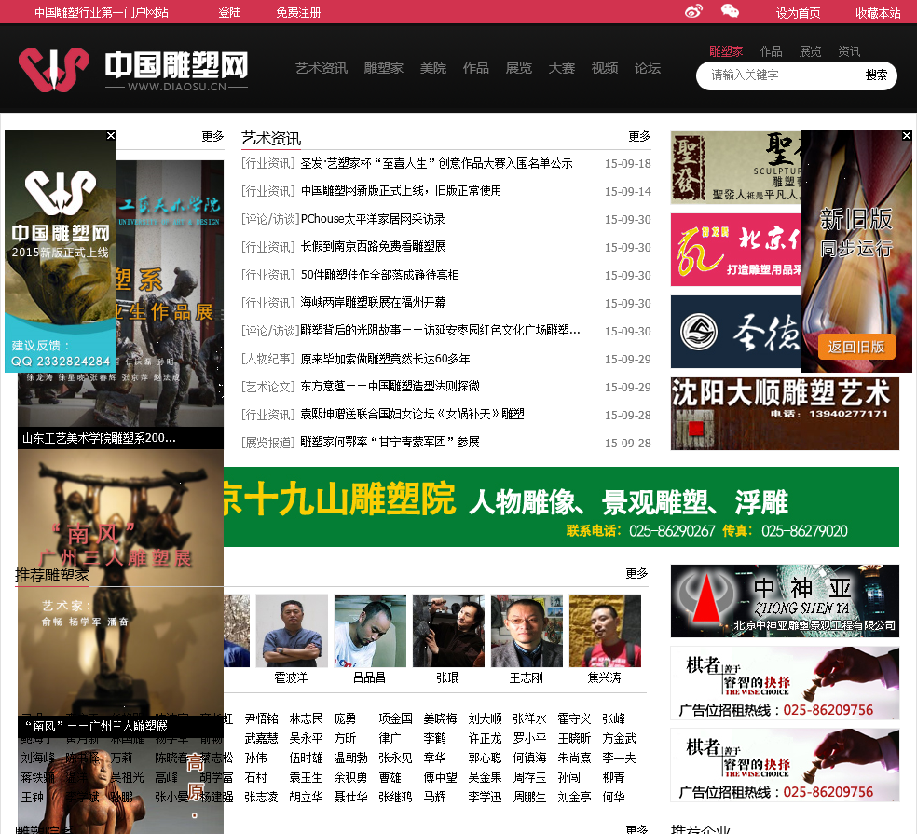
Task: Click sculptor name 何镇海
Action: click(530, 758)
